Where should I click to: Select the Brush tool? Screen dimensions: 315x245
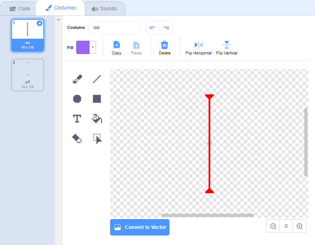77,79
